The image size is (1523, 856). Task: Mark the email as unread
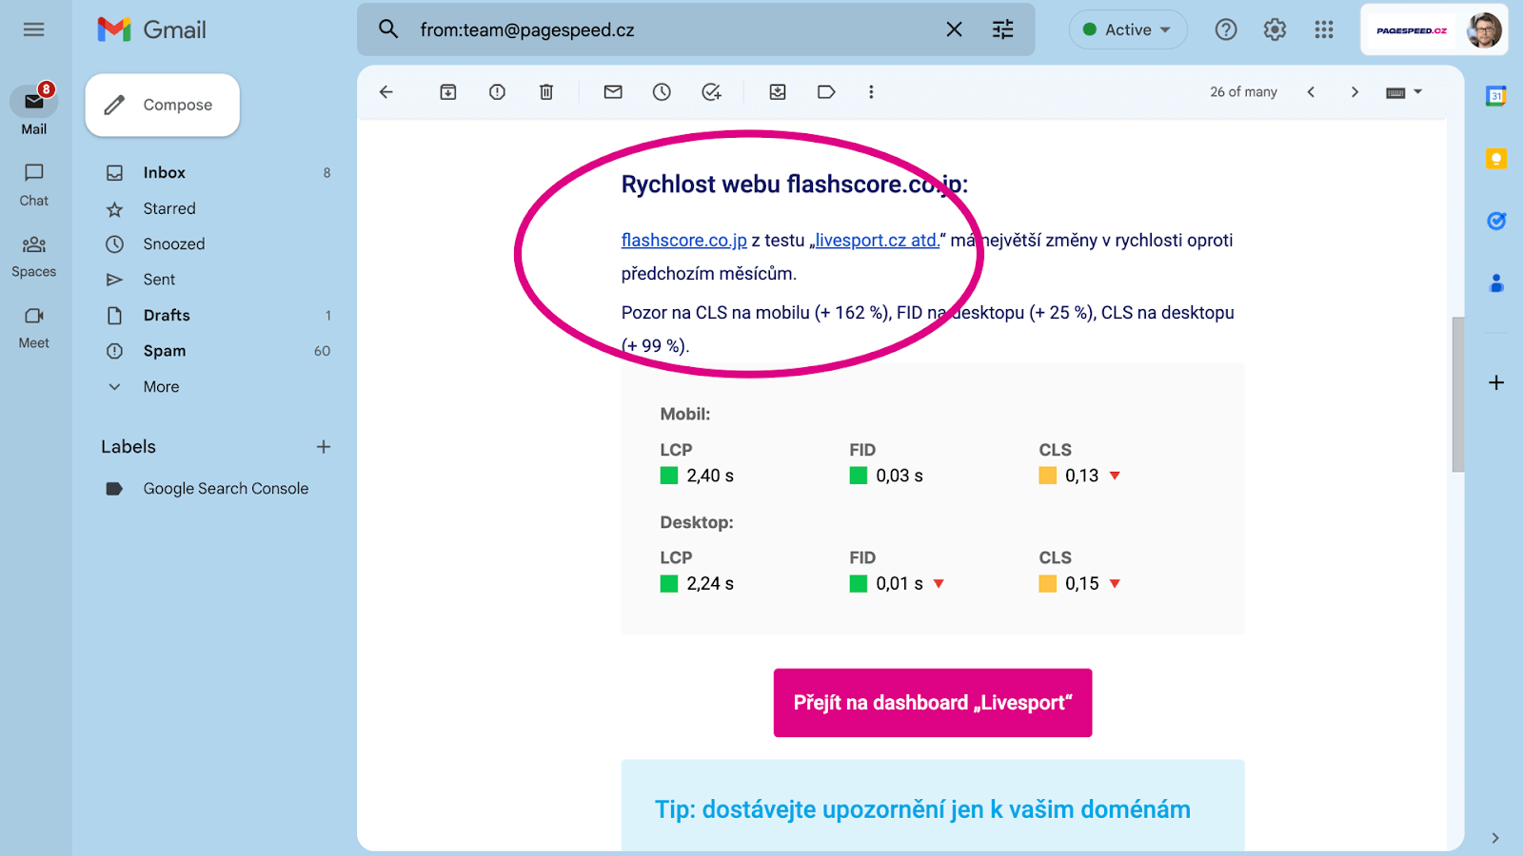612,91
